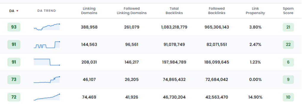Click the spam score badge 6

(288, 62)
